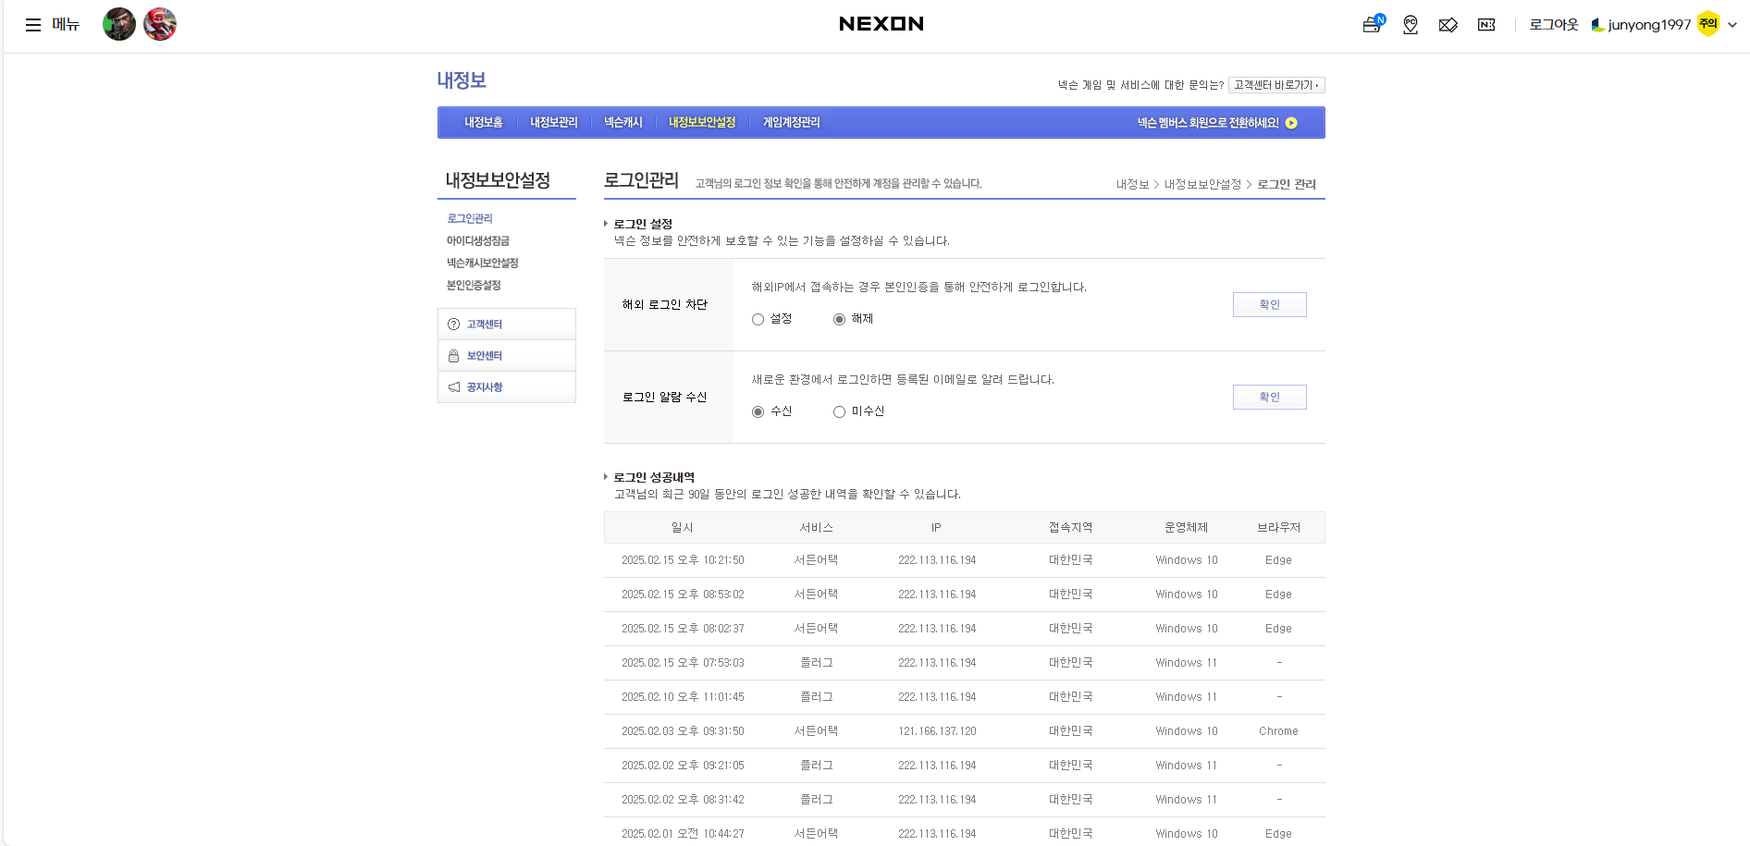The image size is (1750, 846).
Task: Expand the account dropdown next to junyong1997
Action: (x=1732, y=25)
